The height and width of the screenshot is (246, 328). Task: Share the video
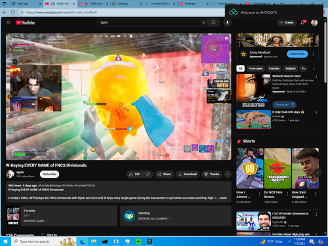tap(164, 174)
